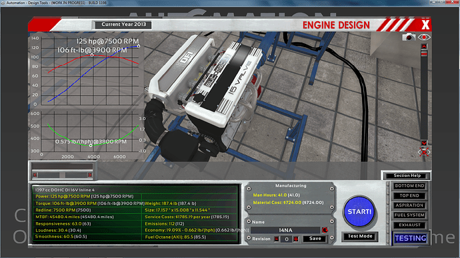This screenshot has width=460, height=258.
Task: Open the Bottom End section tab
Action: coord(409,186)
